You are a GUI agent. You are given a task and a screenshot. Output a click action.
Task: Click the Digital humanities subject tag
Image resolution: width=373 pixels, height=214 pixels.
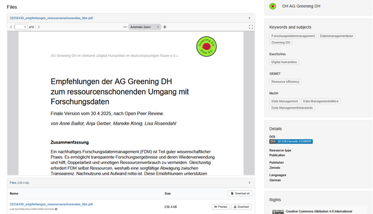[x=284, y=62]
